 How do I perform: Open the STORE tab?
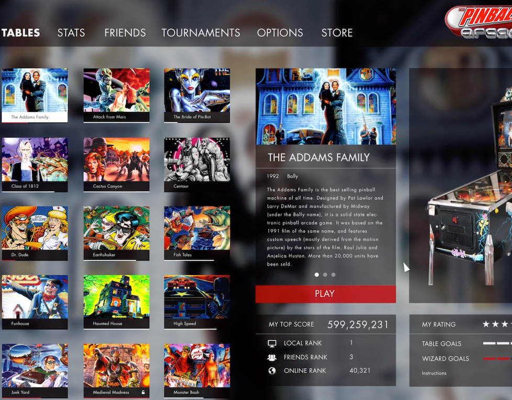click(337, 32)
